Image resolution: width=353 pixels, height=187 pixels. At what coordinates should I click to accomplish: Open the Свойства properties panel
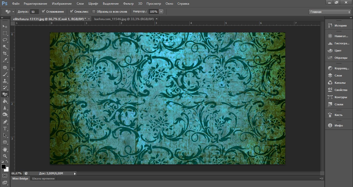point(339,90)
